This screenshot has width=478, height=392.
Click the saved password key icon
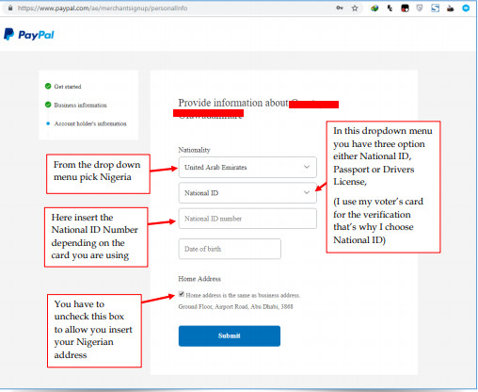(340, 8)
